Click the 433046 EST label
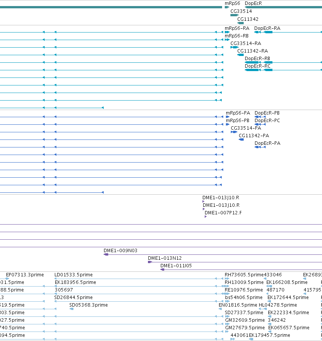Image resolution: width=322 pixels, height=341 pixels. [x=272, y=275]
